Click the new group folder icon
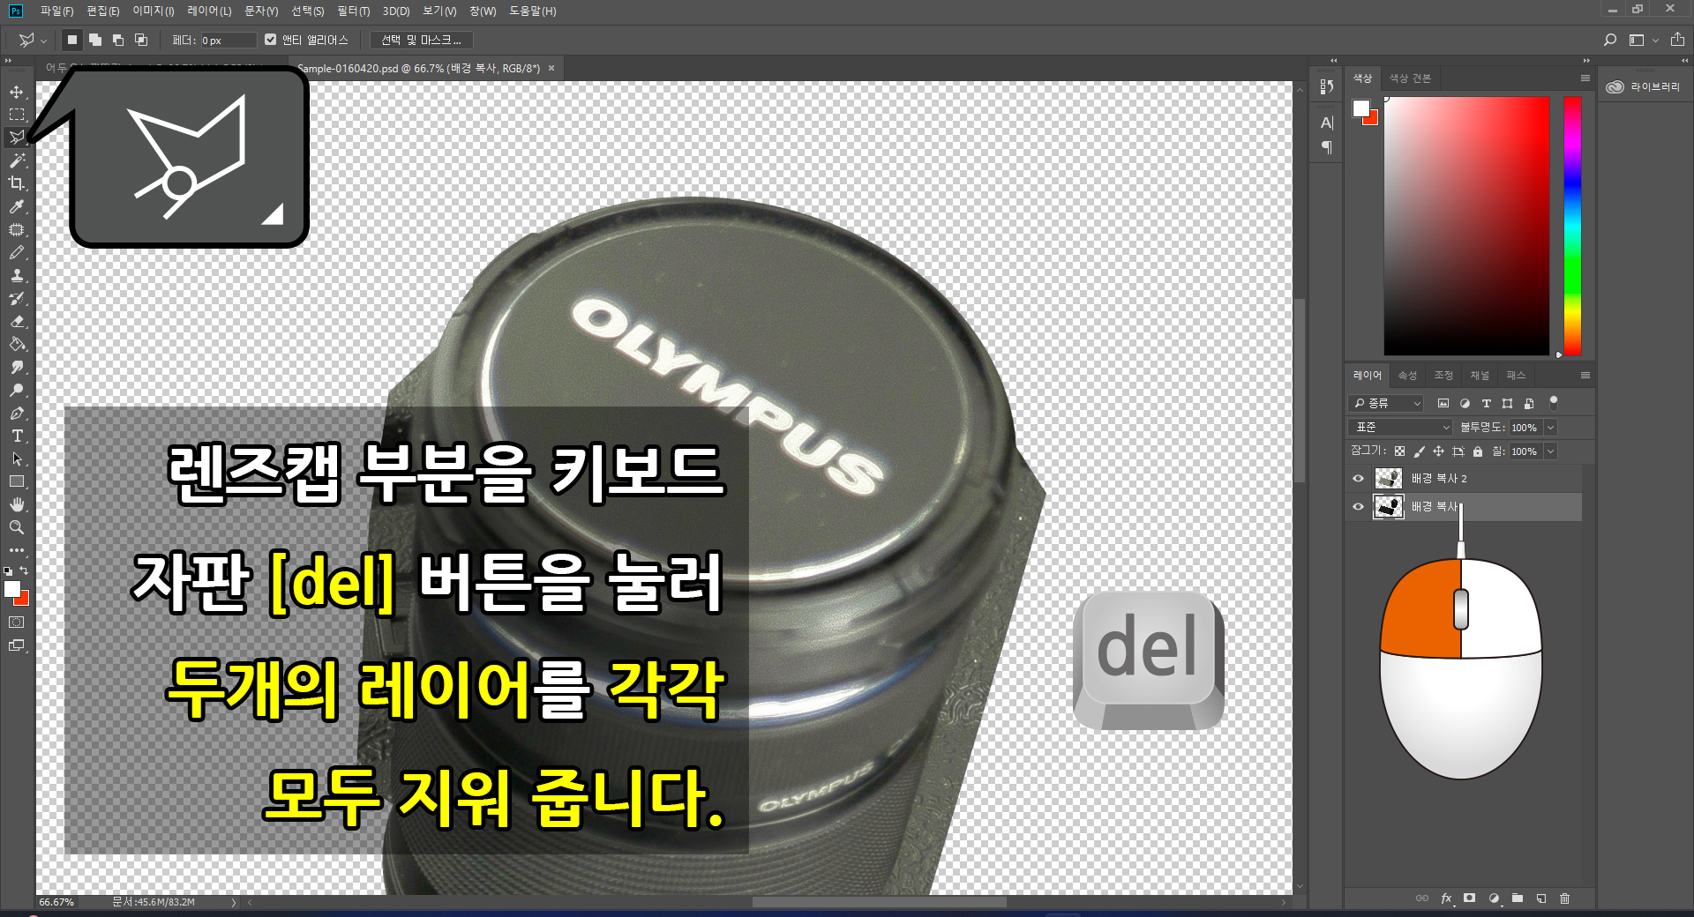Screen dimensions: 1694x917 pyautogui.click(x=1518, y=898)
